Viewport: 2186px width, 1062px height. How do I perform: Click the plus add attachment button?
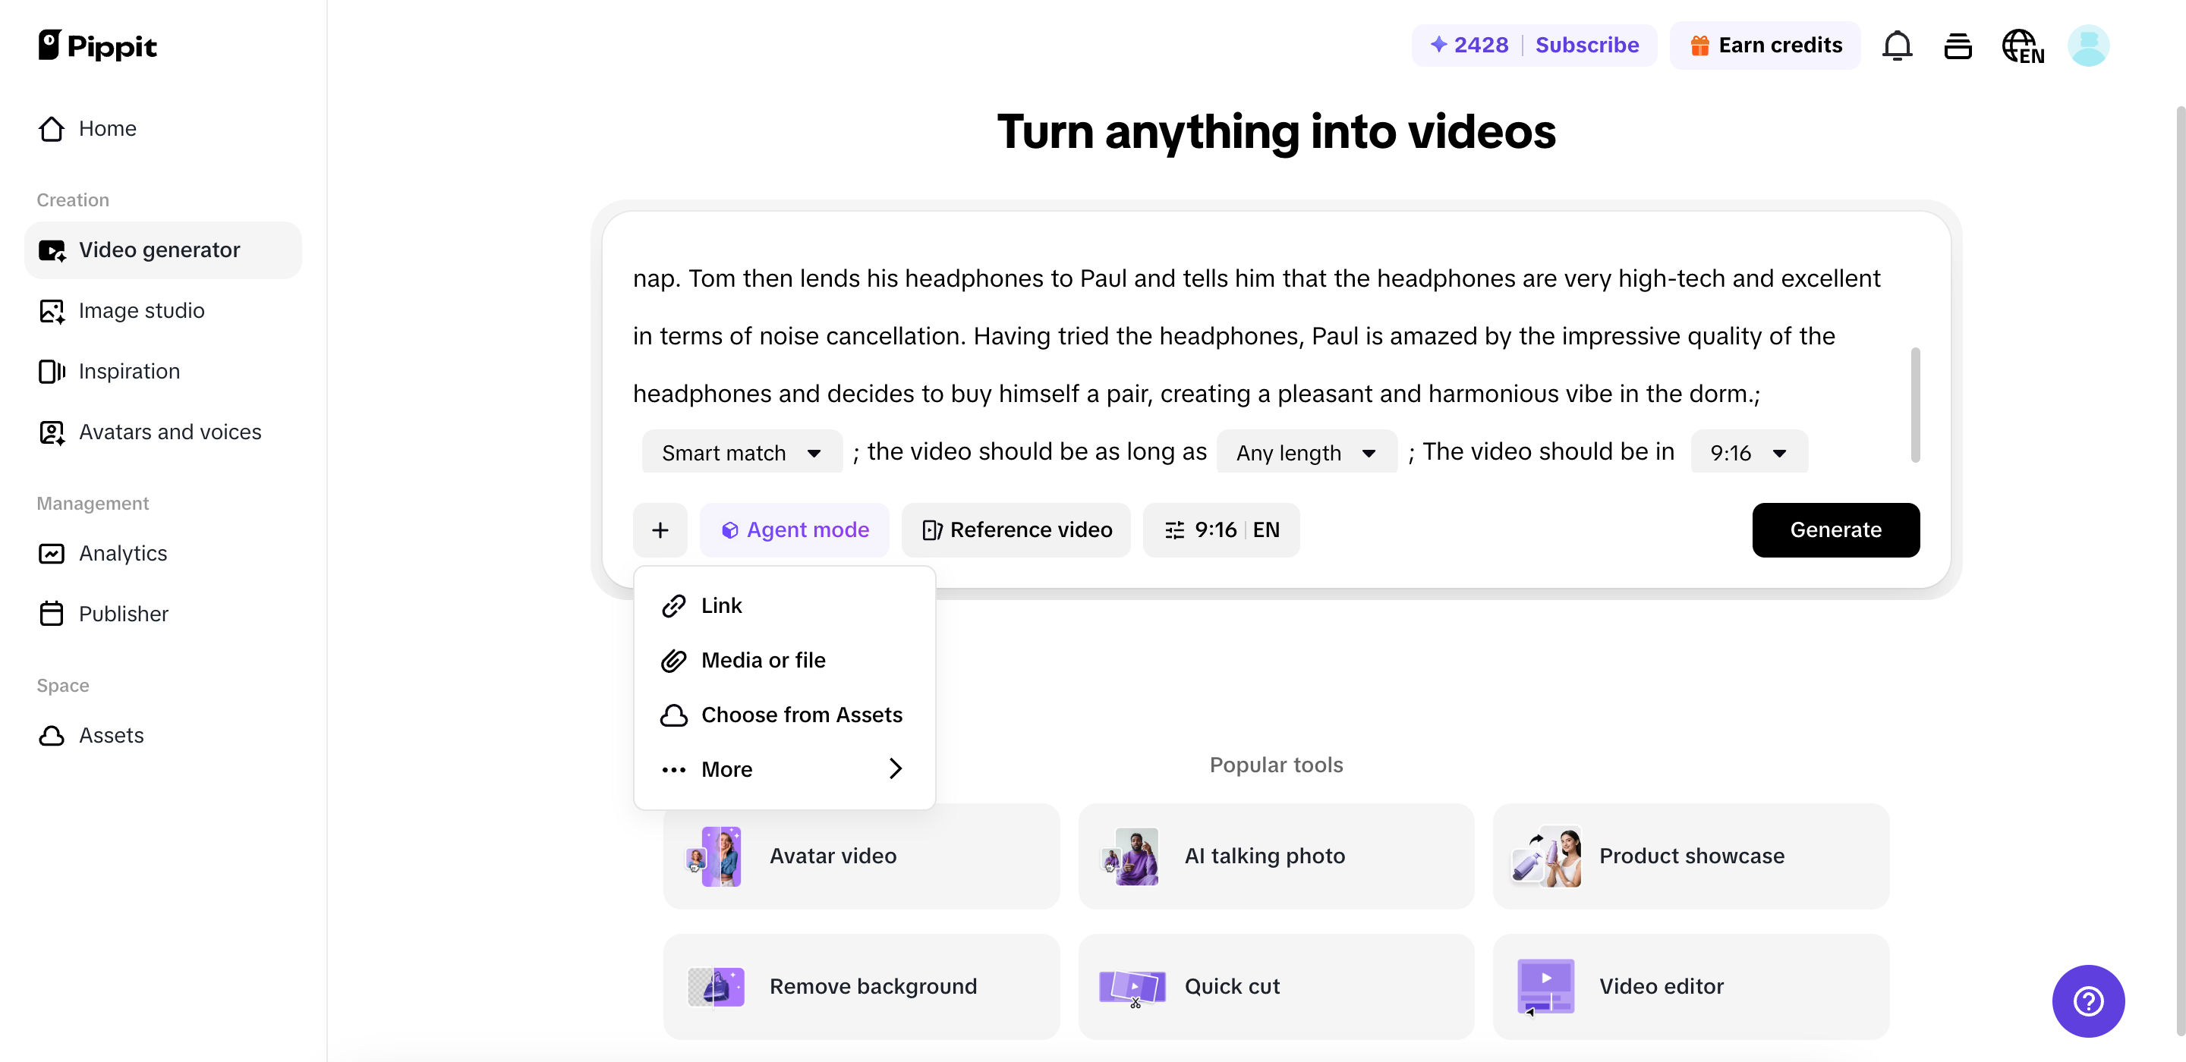(660, 530)
